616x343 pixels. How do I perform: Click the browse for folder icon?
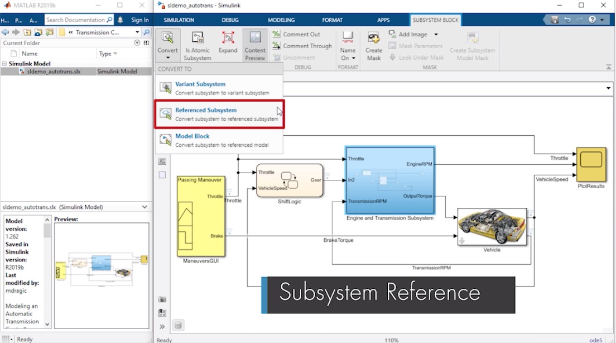(x=50, y=32)
